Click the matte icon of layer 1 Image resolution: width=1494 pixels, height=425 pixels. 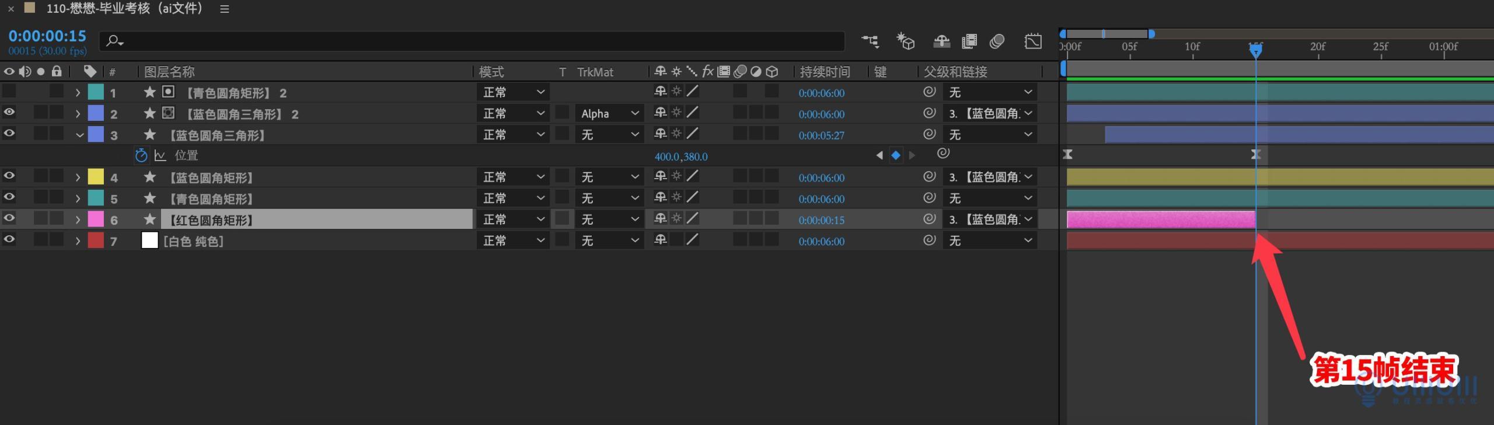168,92
